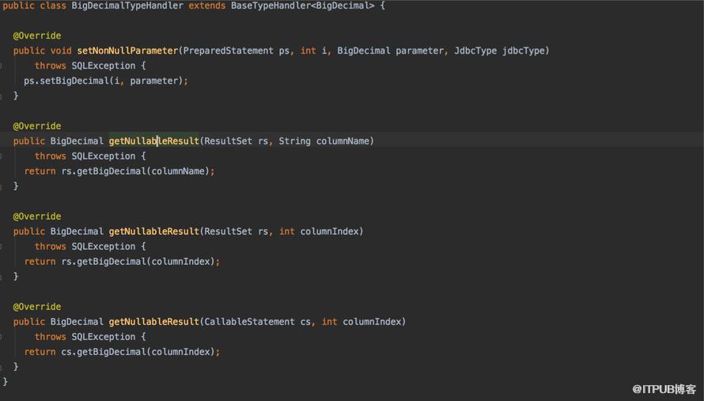
Task: Click the PreparedStatement parameter type
Action: [x=228, y=51]
